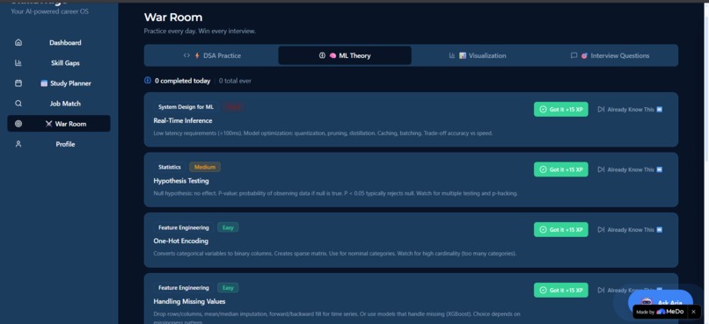Navigate to Job Match
The height and width of the screenshot is (324, 709).
coord(59,104)
